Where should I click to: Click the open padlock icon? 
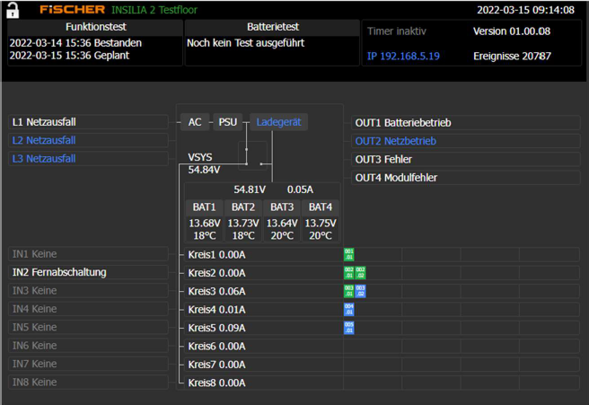(13, 10)
